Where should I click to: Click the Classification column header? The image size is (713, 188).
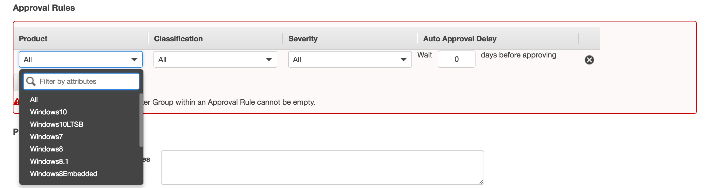178,39
